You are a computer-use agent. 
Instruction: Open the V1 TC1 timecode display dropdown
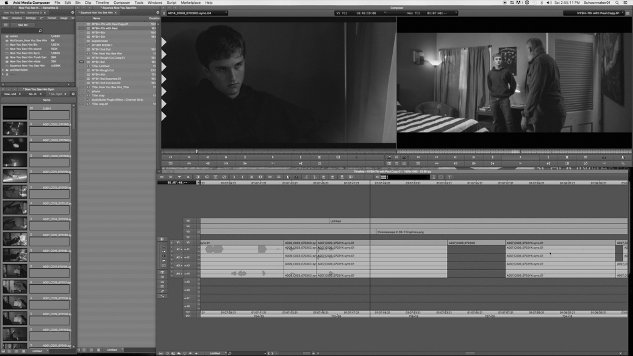click(361, 13)
